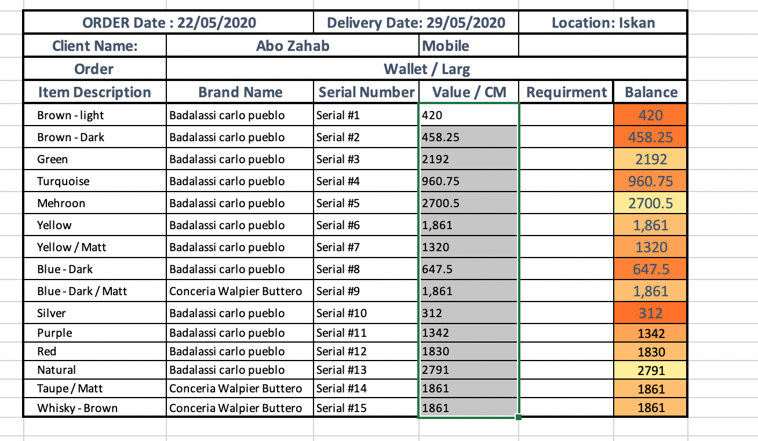This screenshot has height=441, width=758.
Task: Click the ORDER Date header cell
Action: 169,23
